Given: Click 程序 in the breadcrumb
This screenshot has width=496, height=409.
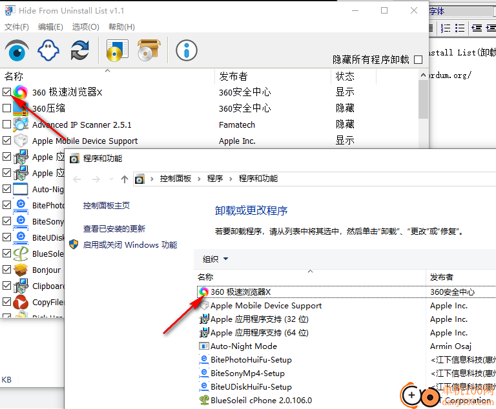Looking at the screenshot, I should [x=215, y=179].
